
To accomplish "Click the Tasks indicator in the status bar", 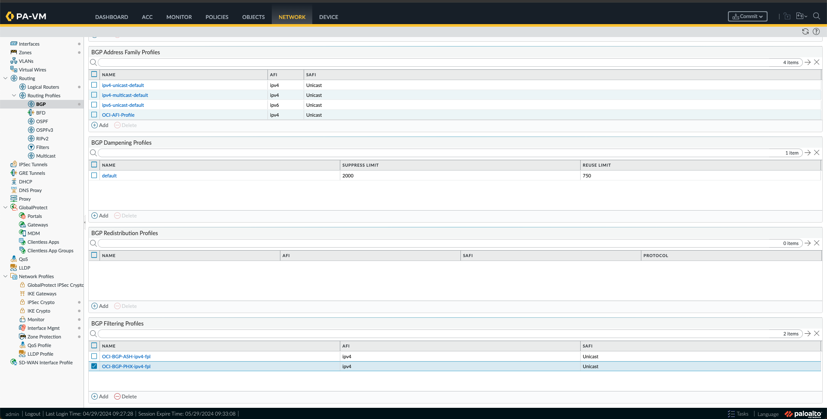I will point(738,413).
